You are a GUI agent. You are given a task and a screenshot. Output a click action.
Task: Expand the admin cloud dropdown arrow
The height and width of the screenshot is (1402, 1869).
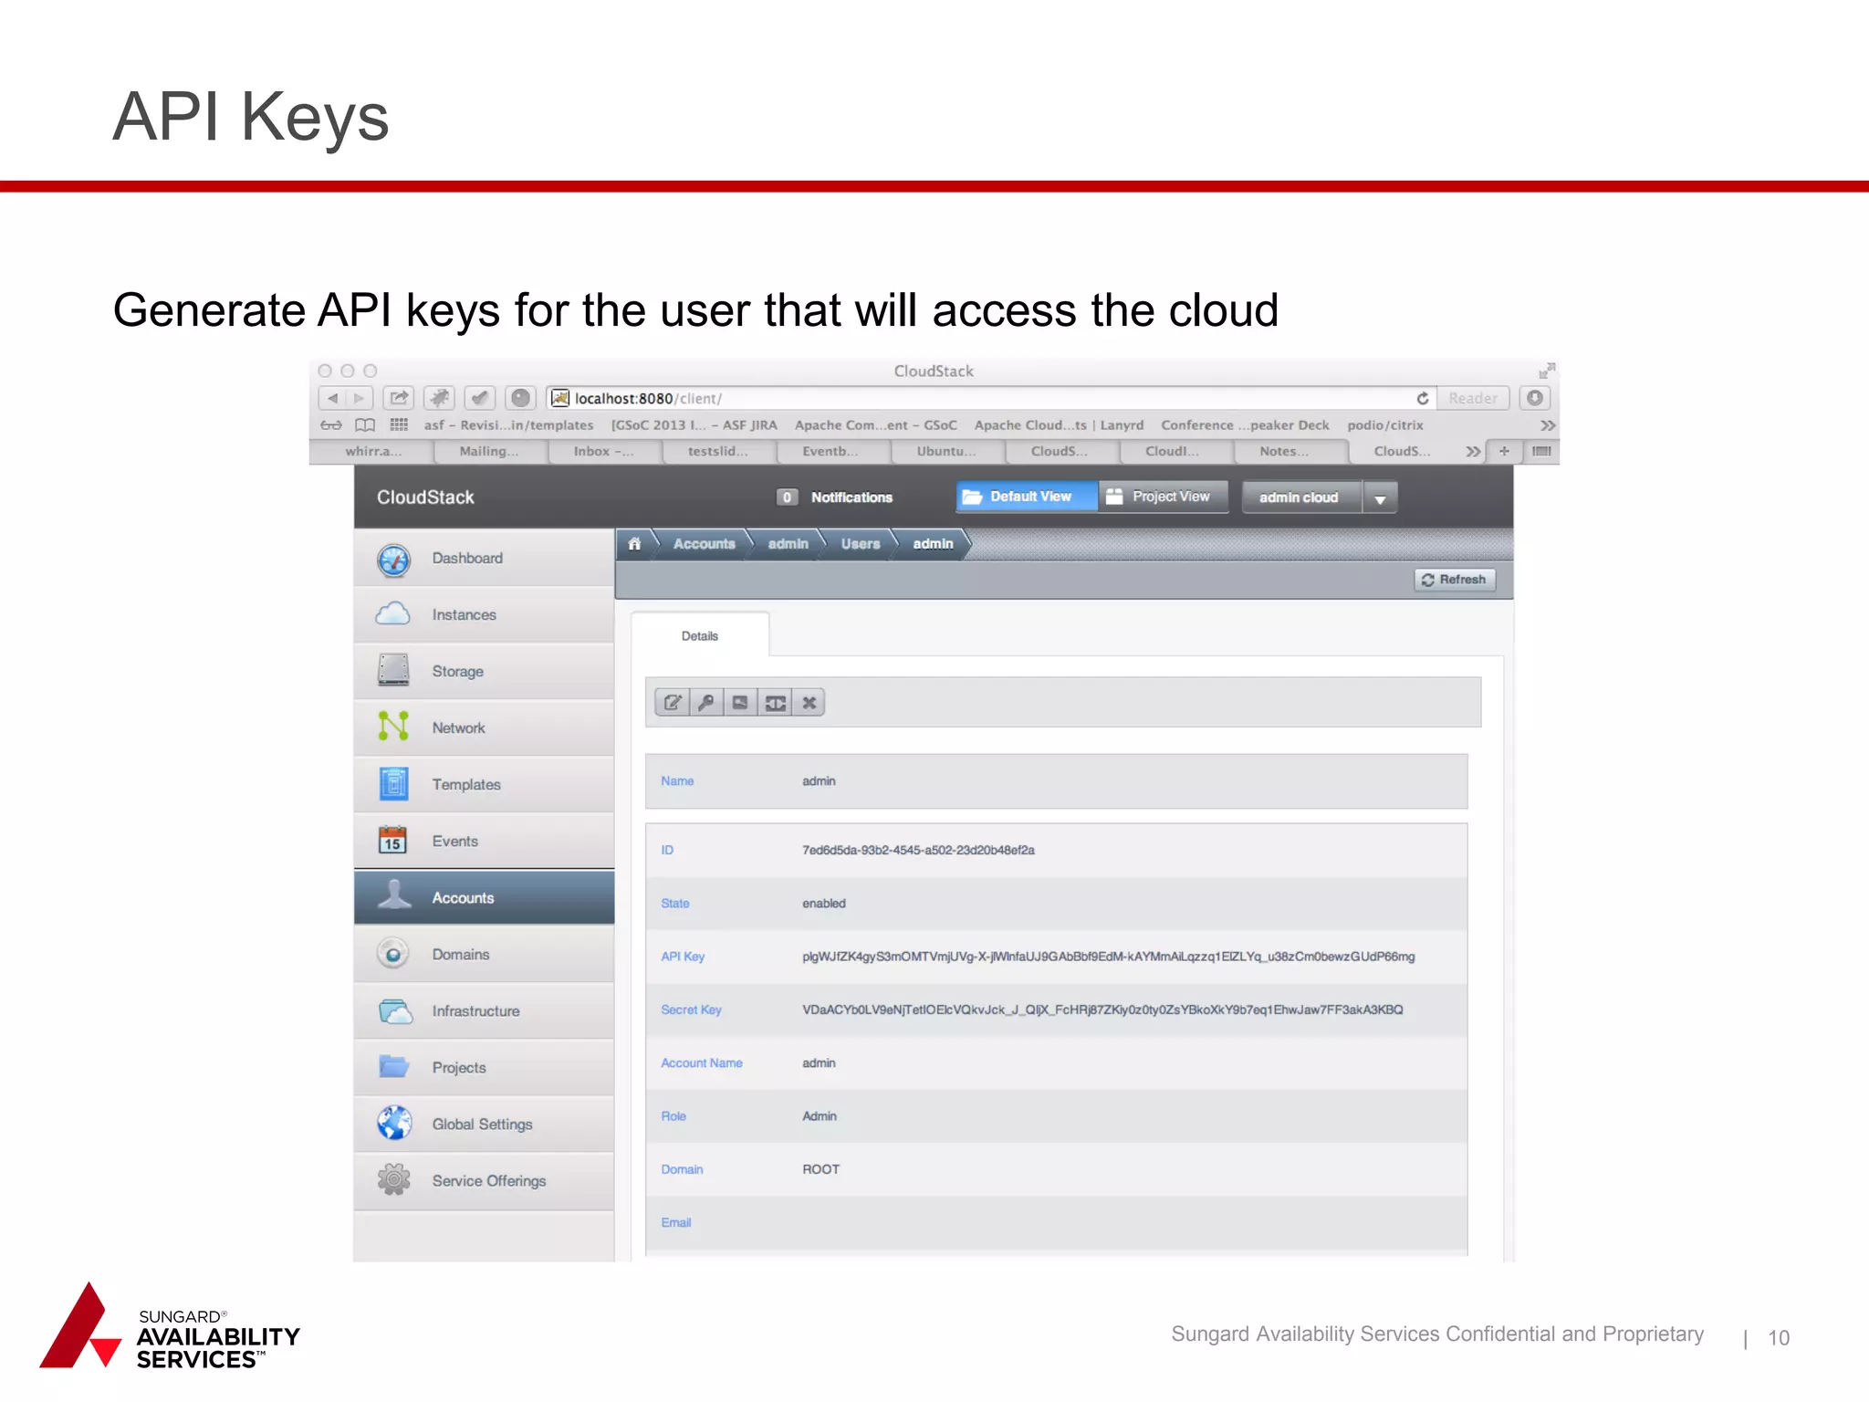click(x=1380, y=498)
